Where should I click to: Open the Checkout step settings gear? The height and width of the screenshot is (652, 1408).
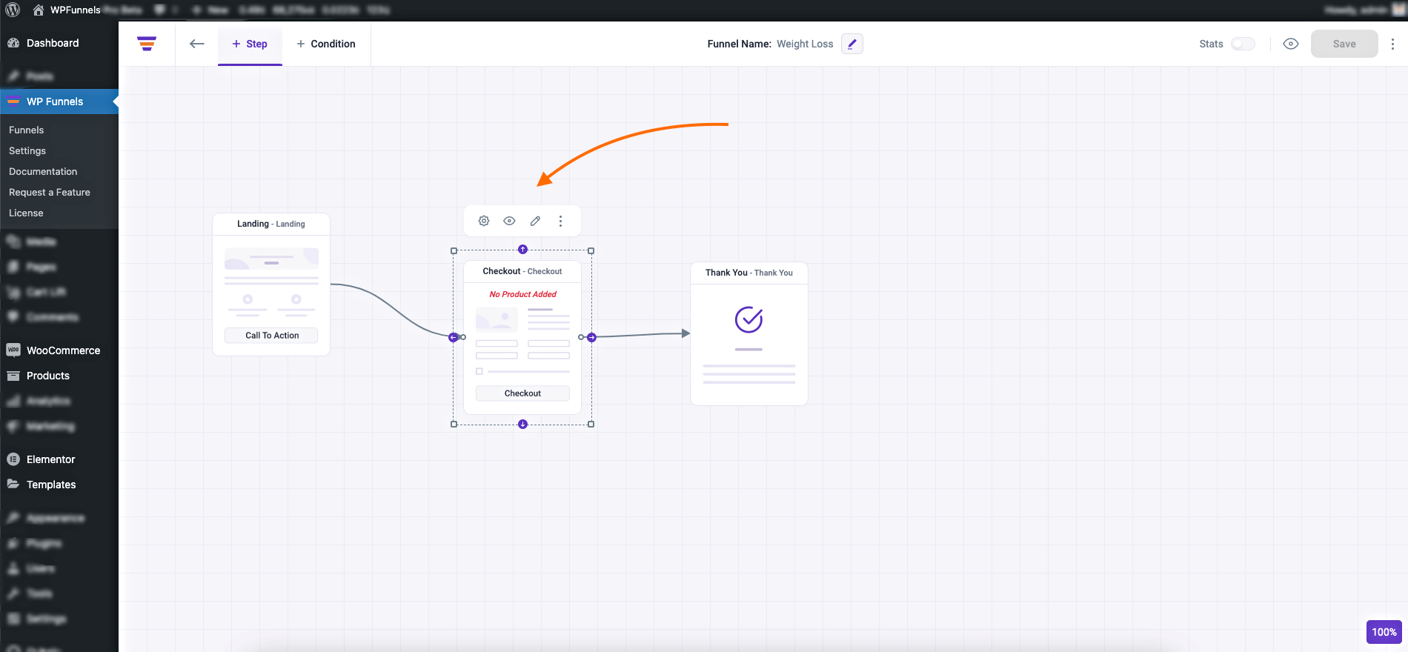484,221
